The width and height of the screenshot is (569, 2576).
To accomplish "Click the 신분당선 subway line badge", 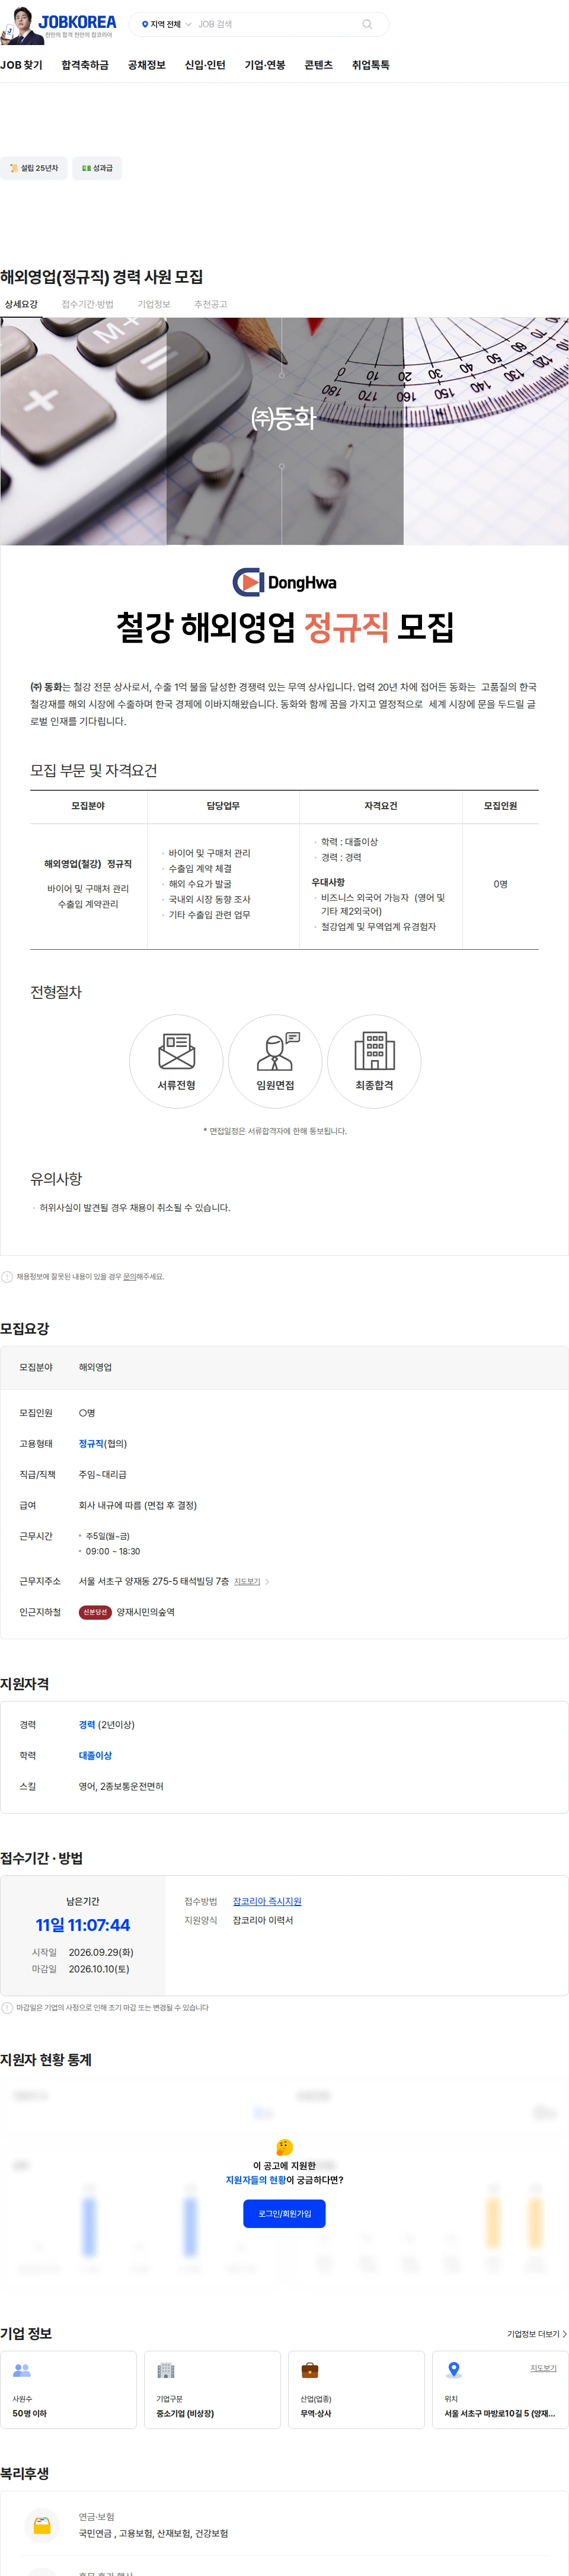I will (x=95, y=1612).
